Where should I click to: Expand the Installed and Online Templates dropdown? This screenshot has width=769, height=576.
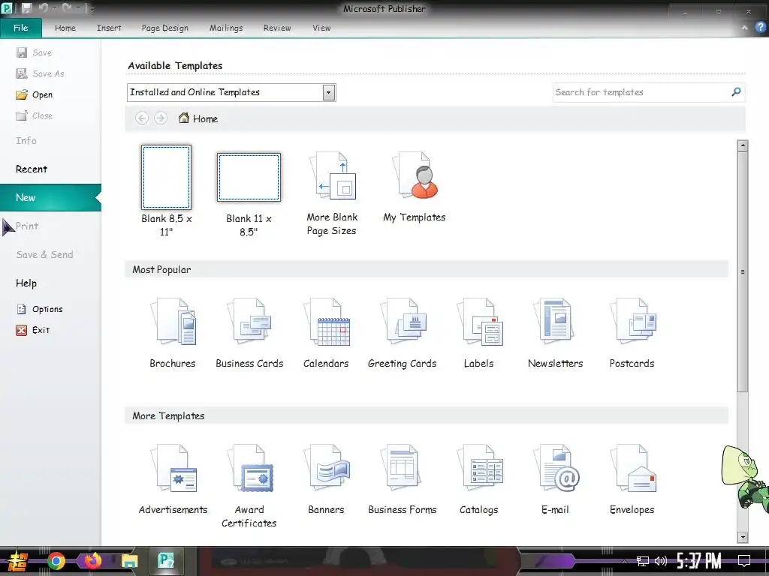(329, 92)
